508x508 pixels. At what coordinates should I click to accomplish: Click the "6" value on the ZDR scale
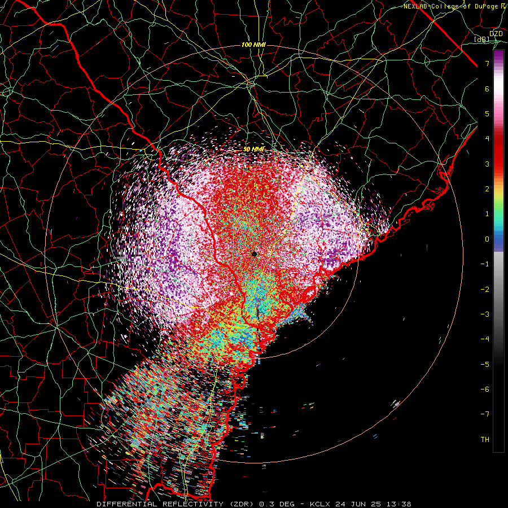[x=487, y=89]
